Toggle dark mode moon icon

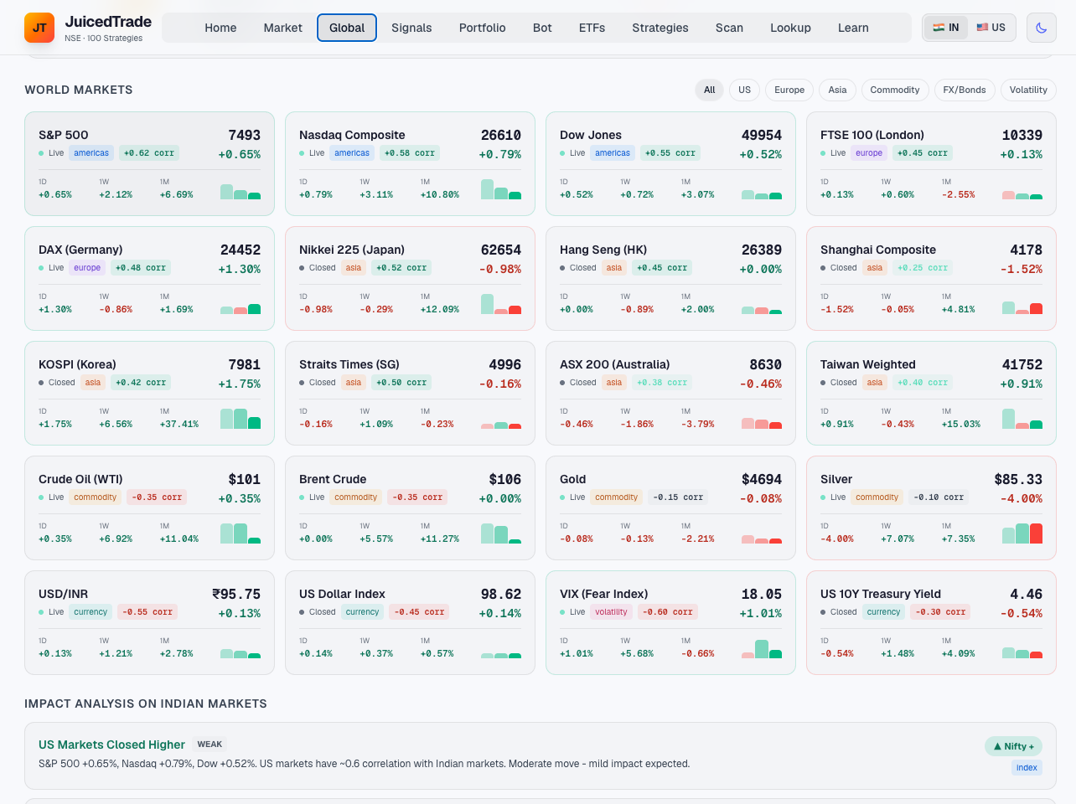pos(1041,28)
